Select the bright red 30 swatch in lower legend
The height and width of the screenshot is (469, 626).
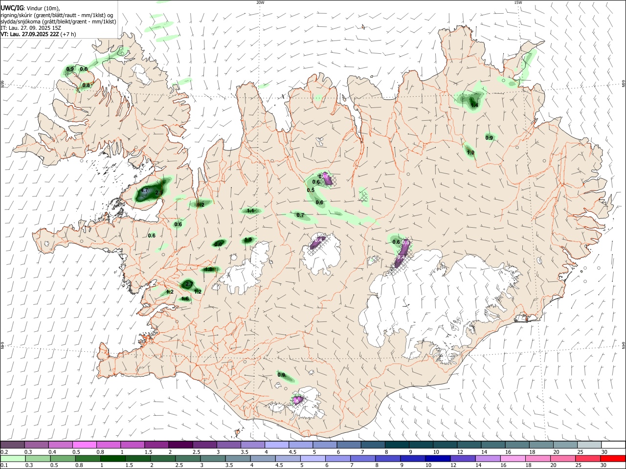point(612,458)
